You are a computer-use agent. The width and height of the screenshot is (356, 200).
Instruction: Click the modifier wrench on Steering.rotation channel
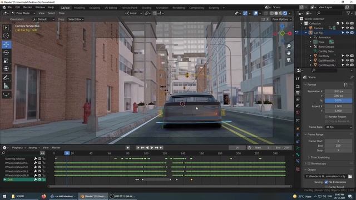tap(36, 159)
